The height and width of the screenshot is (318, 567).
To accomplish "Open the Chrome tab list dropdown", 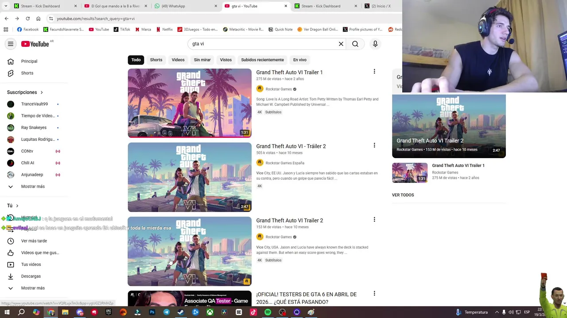I will (x=6, y=6).
